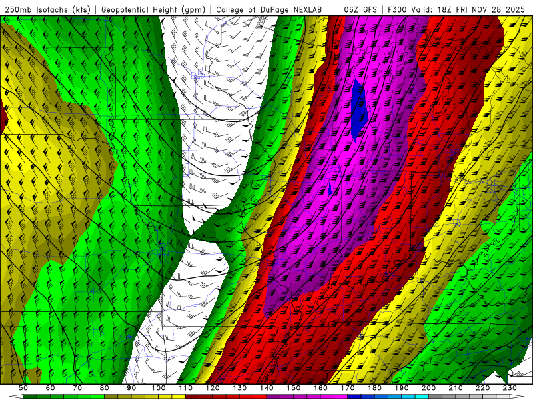
Task: Click the colorbar label '230'
Action: (x=510, y=388)
